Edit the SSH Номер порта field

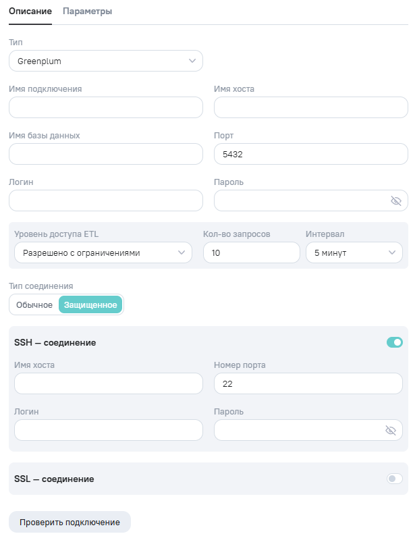[x=308, y=383]
